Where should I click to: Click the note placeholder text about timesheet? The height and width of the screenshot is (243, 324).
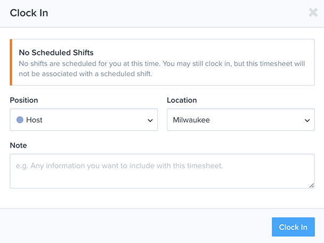[x=119, y=166]
